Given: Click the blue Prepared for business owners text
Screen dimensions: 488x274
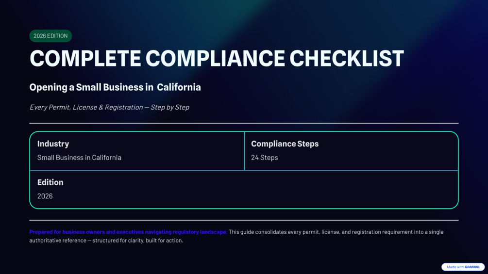Looking at the screenshot, I should (x=128, y=232).
